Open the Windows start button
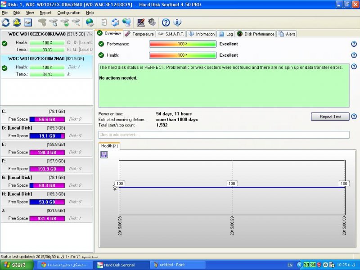This screenshot has height=270, width=360. [x=16, y=265]
